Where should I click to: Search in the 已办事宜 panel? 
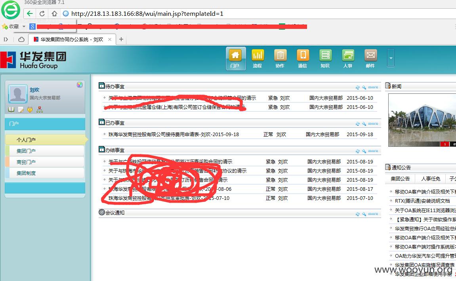point(364,124)
